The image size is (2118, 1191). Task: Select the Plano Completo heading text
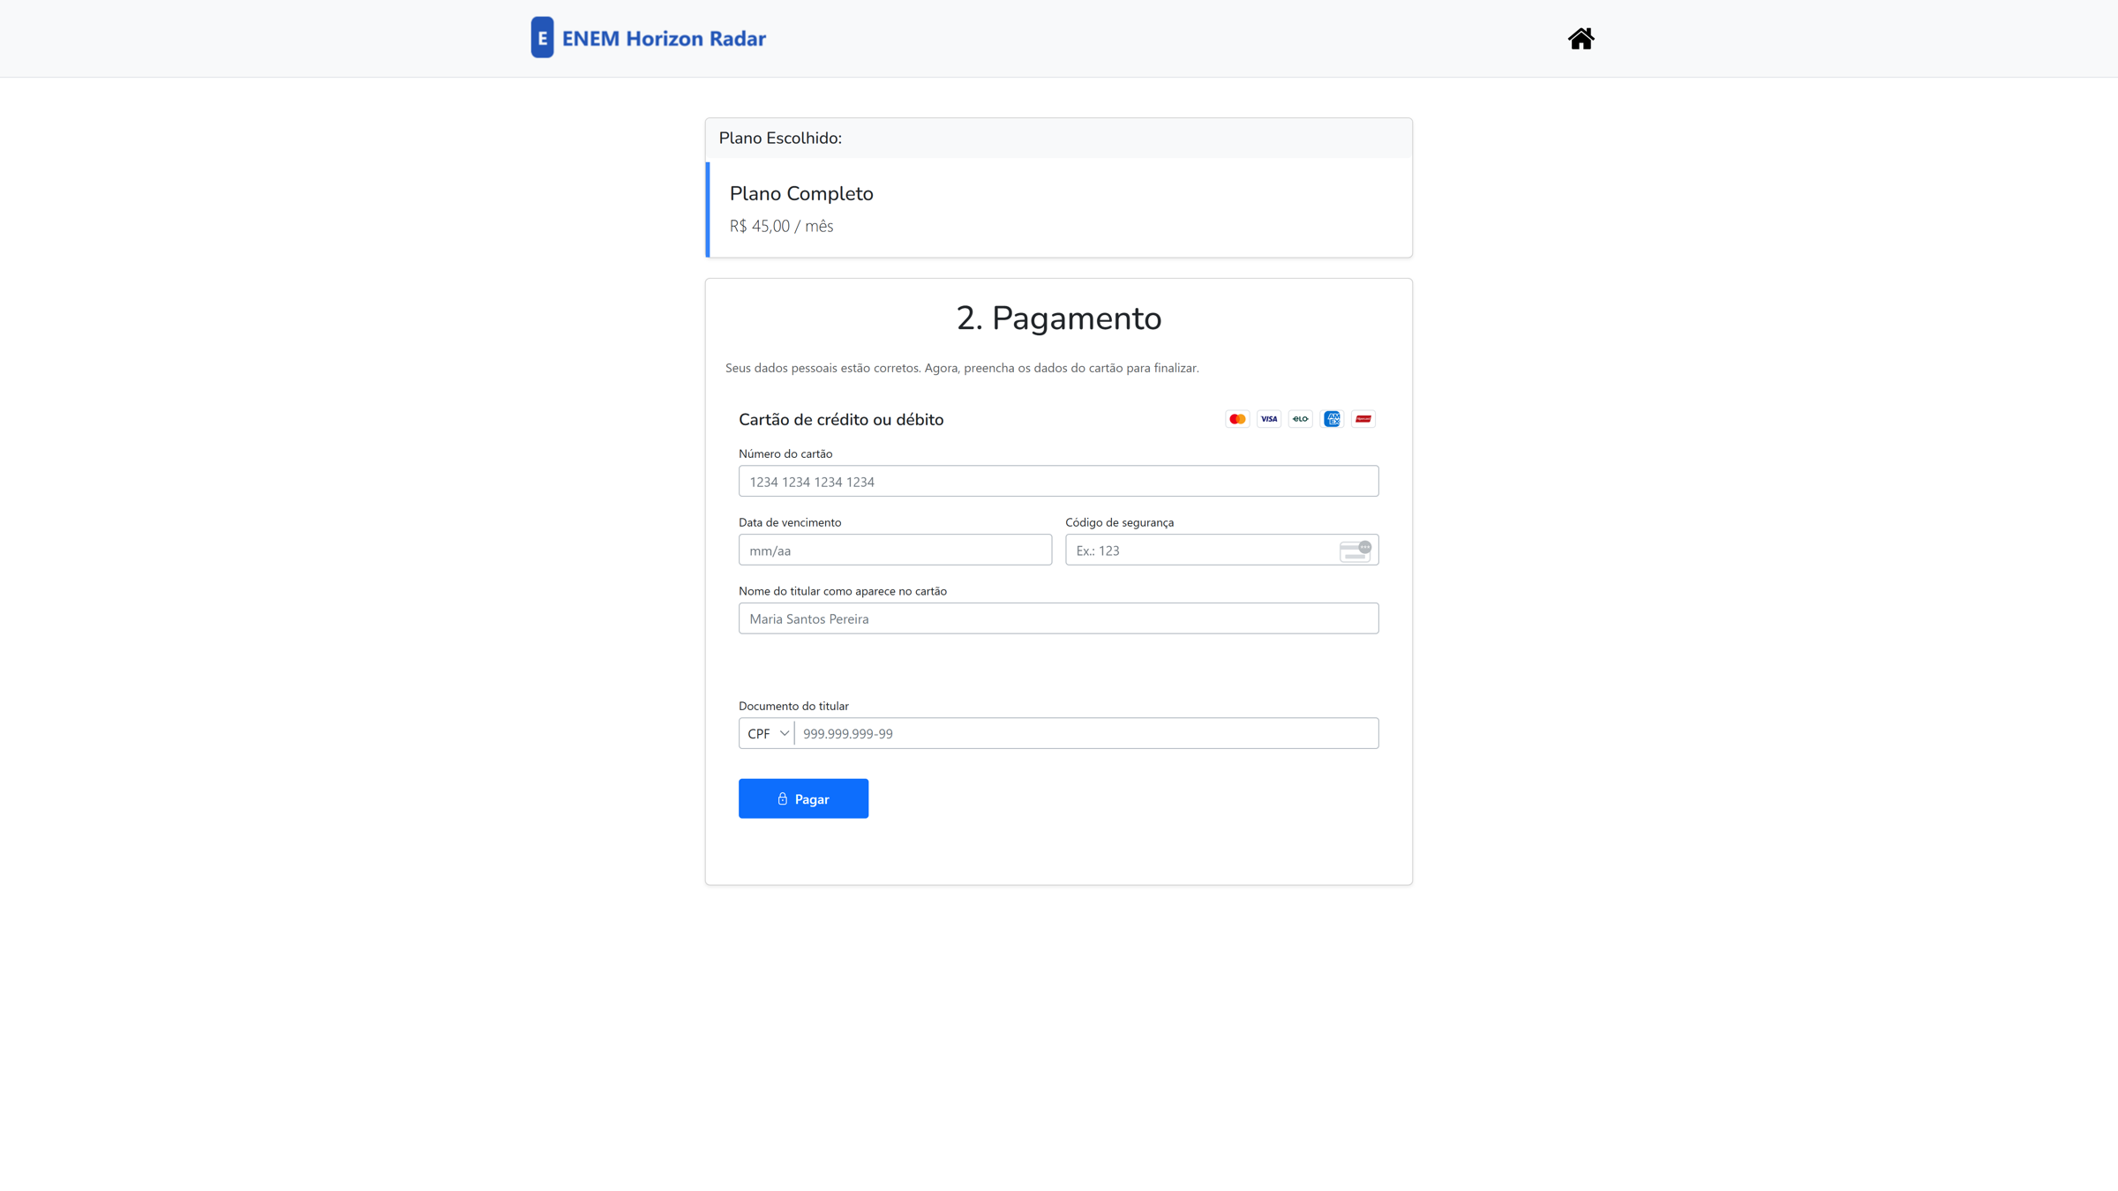(x=801, y=194)
